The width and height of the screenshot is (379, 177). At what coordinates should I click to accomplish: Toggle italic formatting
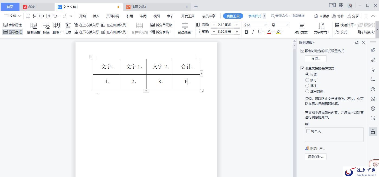point(253,32)
